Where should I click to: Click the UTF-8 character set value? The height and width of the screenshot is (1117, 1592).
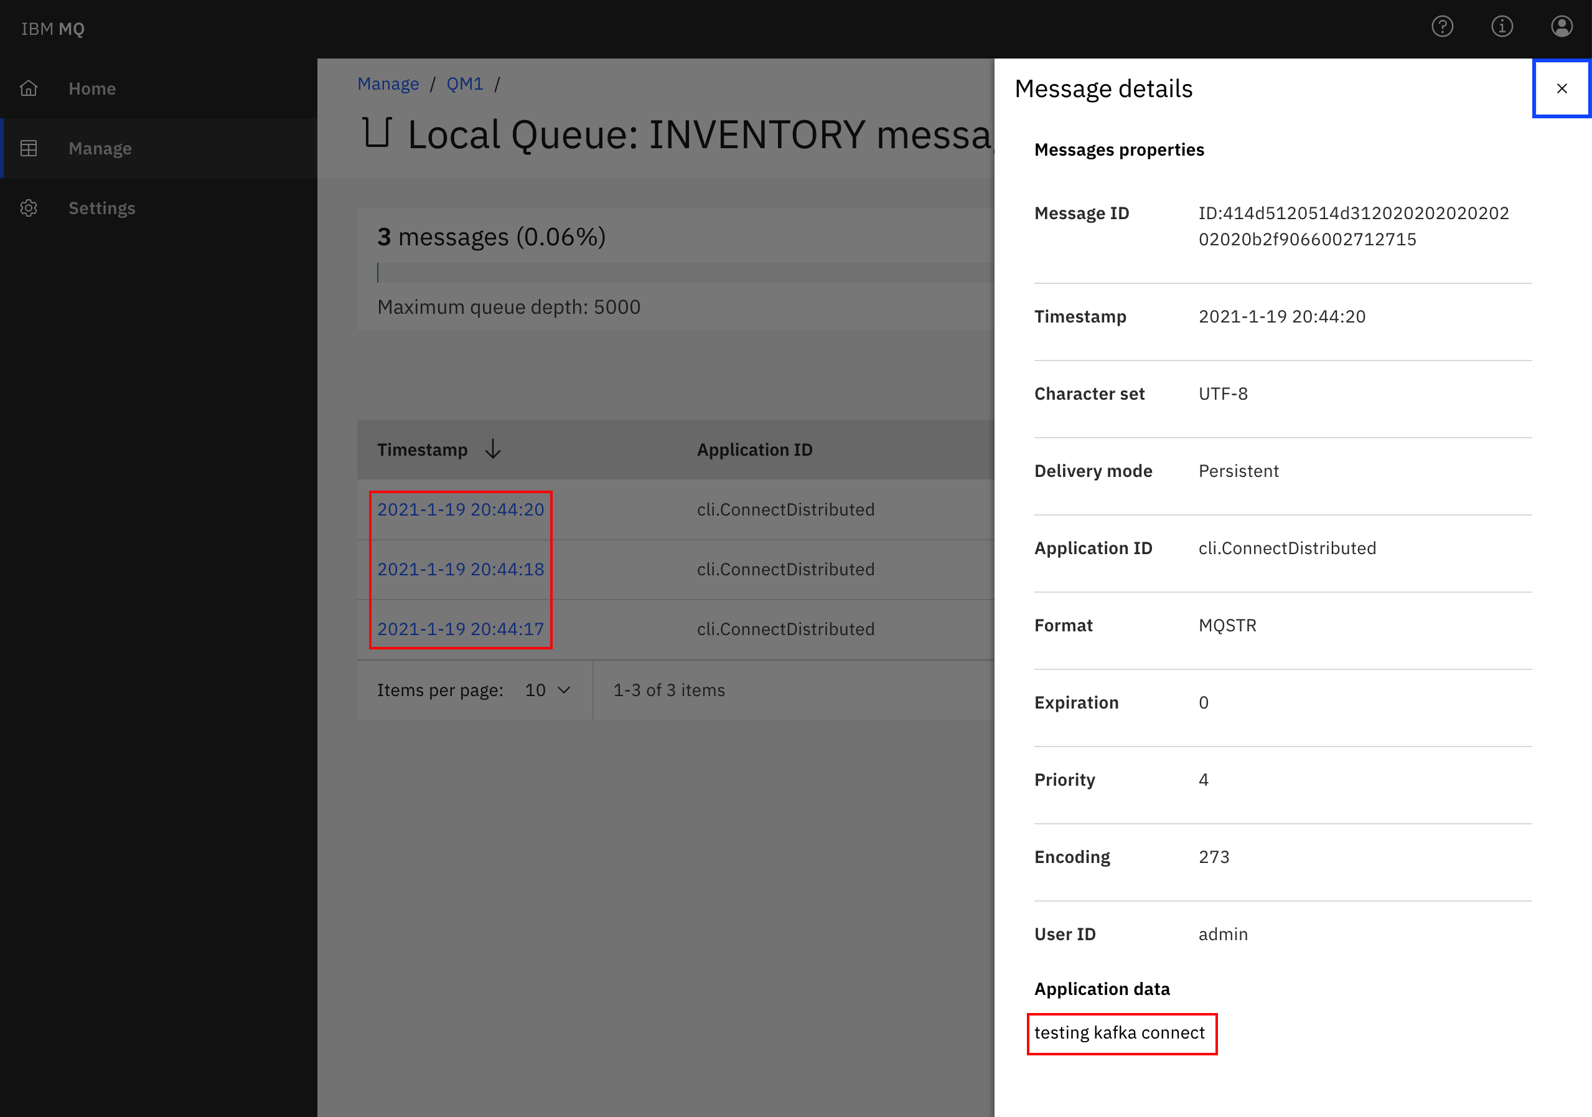(x=1223, y=394)
